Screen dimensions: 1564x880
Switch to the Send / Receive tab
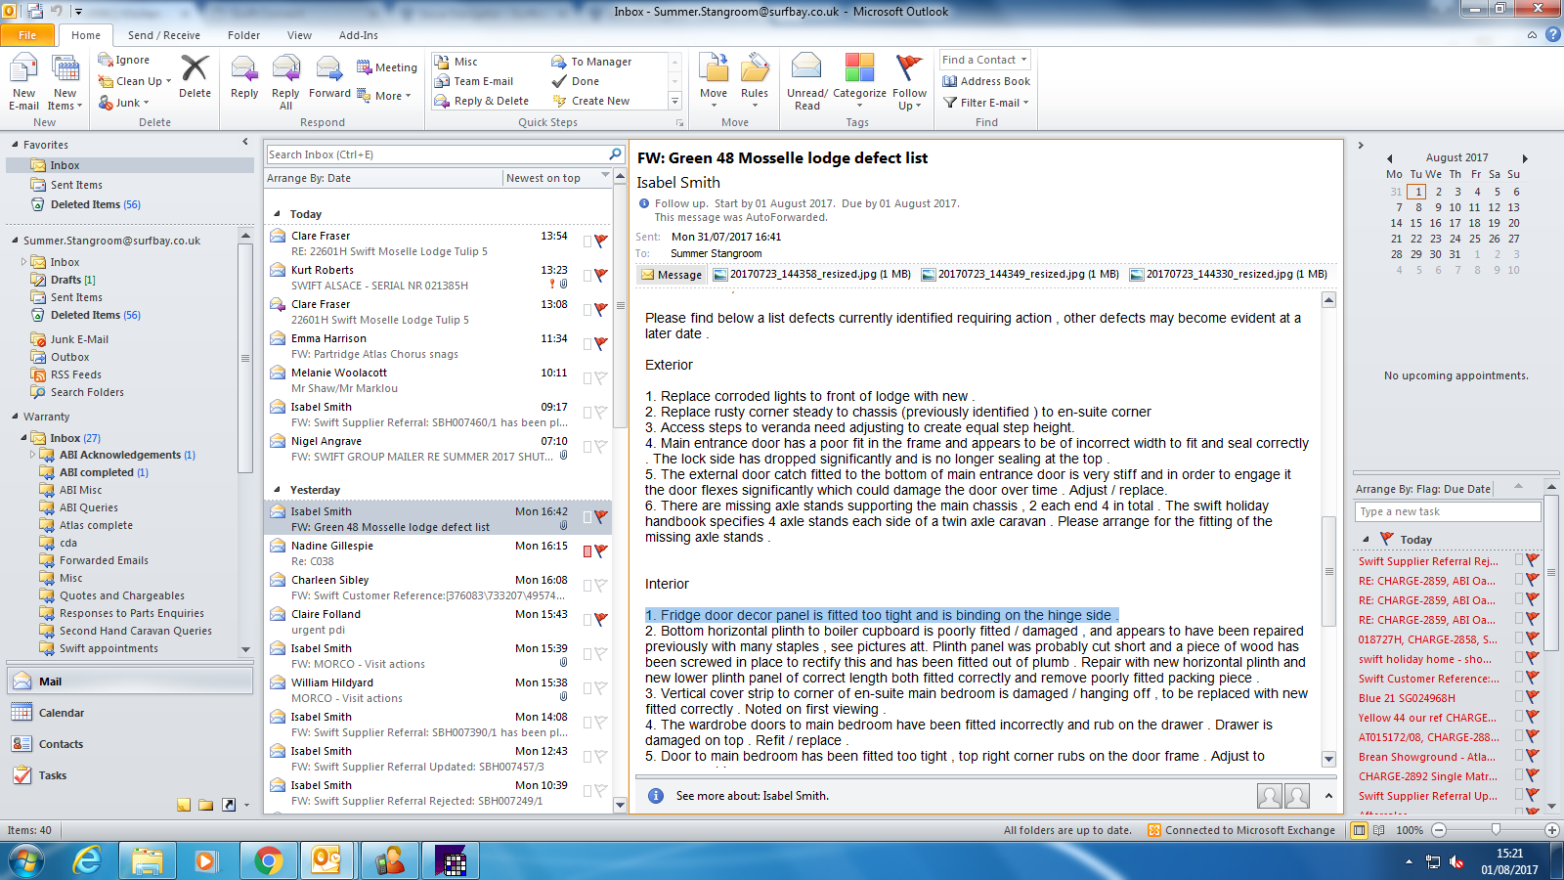point(163,35)
